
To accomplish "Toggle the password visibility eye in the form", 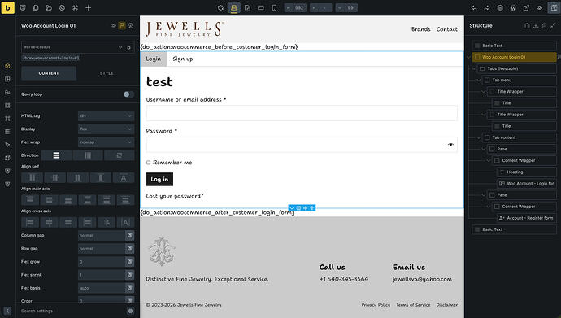I will (x=450, y=145).
